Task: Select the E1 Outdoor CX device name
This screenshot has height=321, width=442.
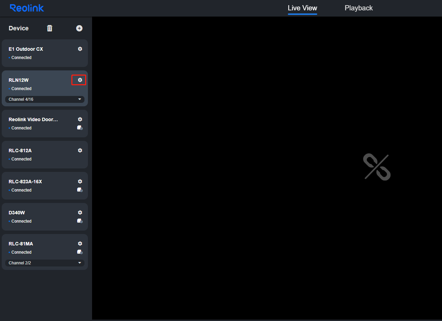Action: (x=26, y=49)
